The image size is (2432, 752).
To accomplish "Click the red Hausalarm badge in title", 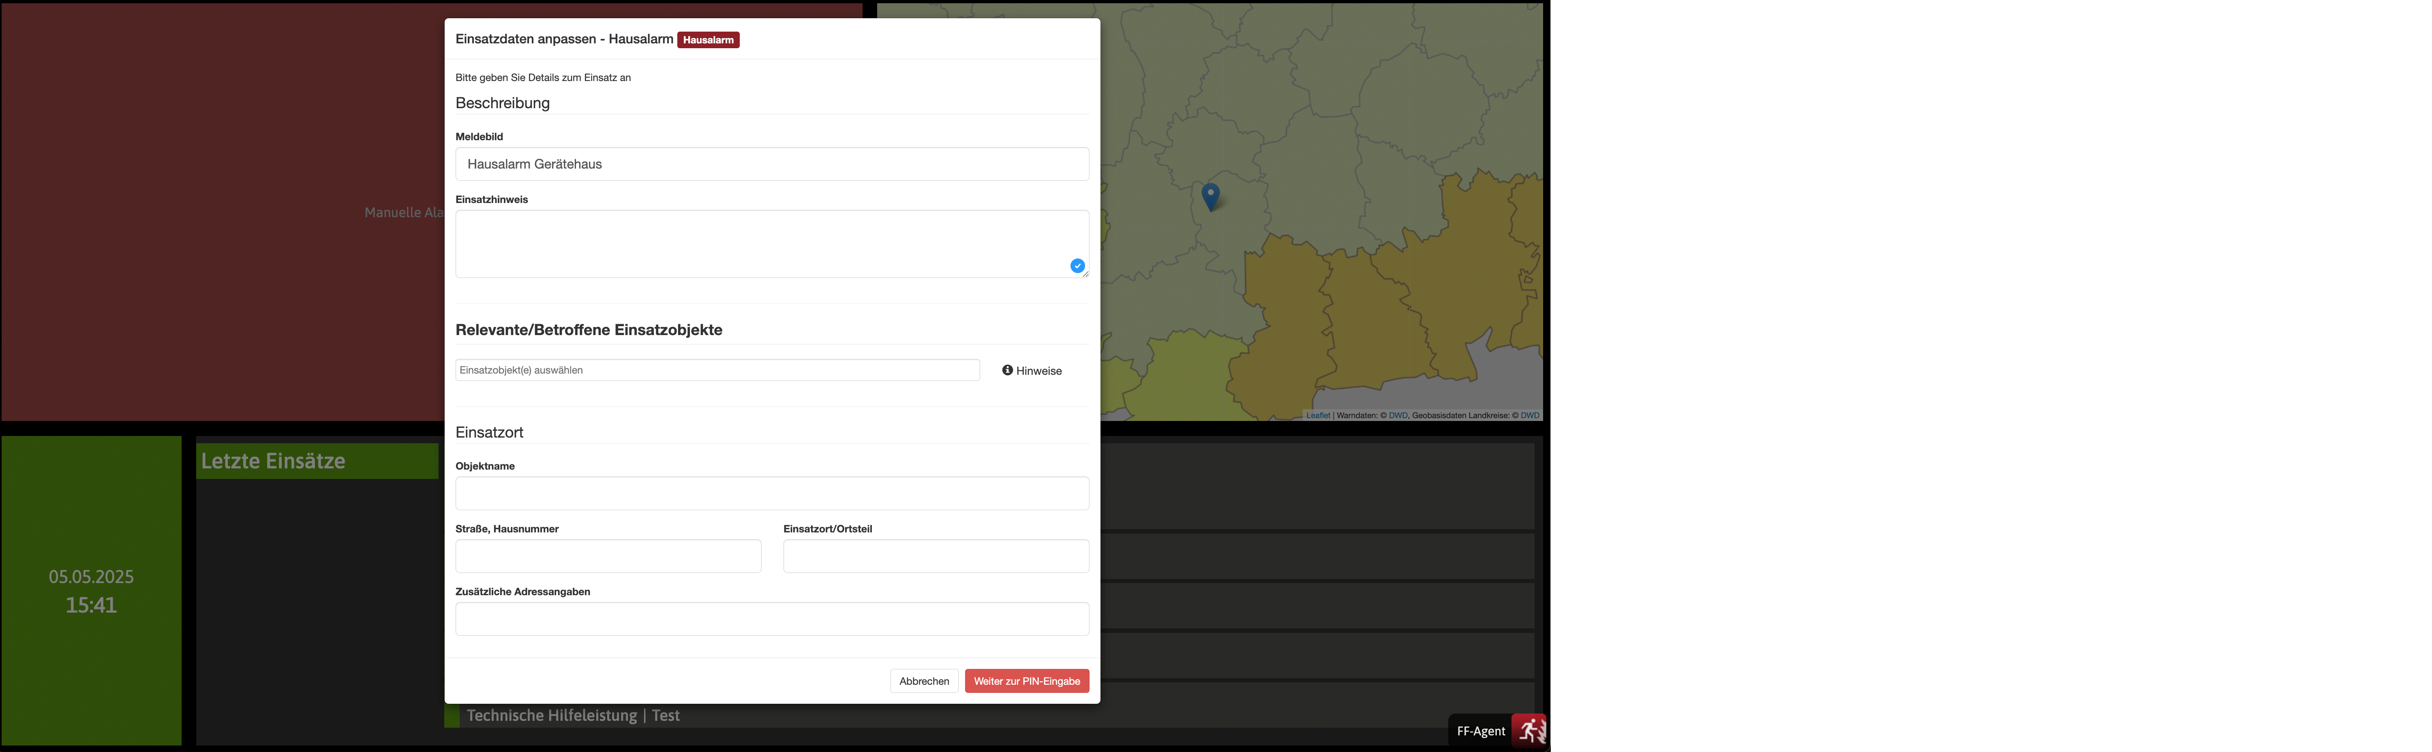I will point(708,40).
